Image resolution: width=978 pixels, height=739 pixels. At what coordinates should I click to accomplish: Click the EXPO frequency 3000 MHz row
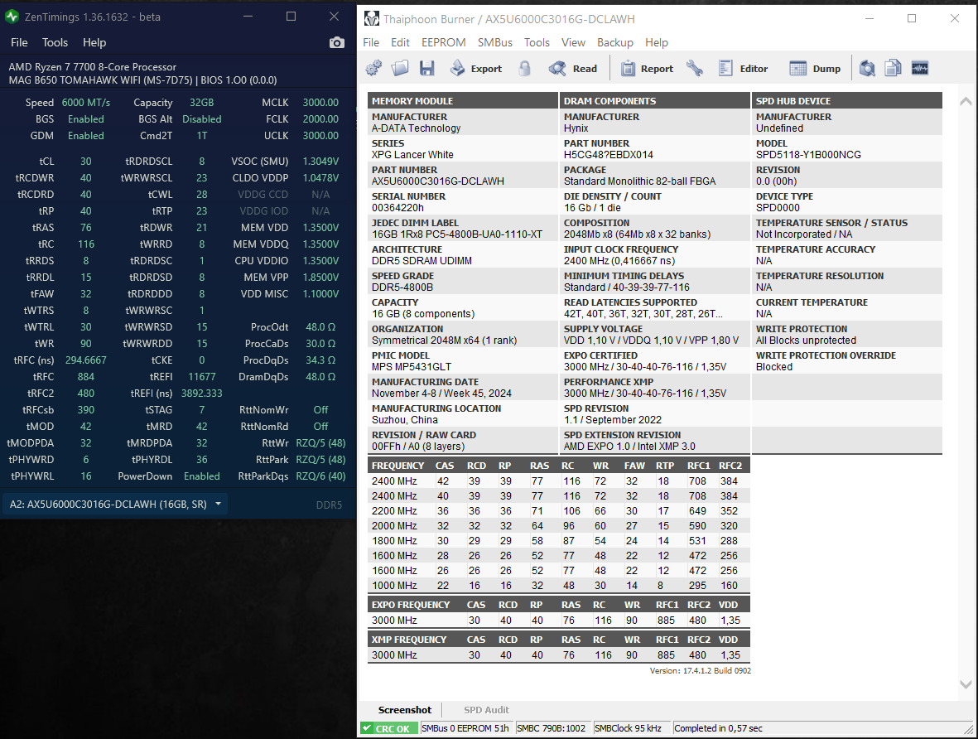[558, 621]
